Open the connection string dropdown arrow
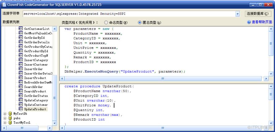This screenshot has height=132, width=275. tap(238, 14)
